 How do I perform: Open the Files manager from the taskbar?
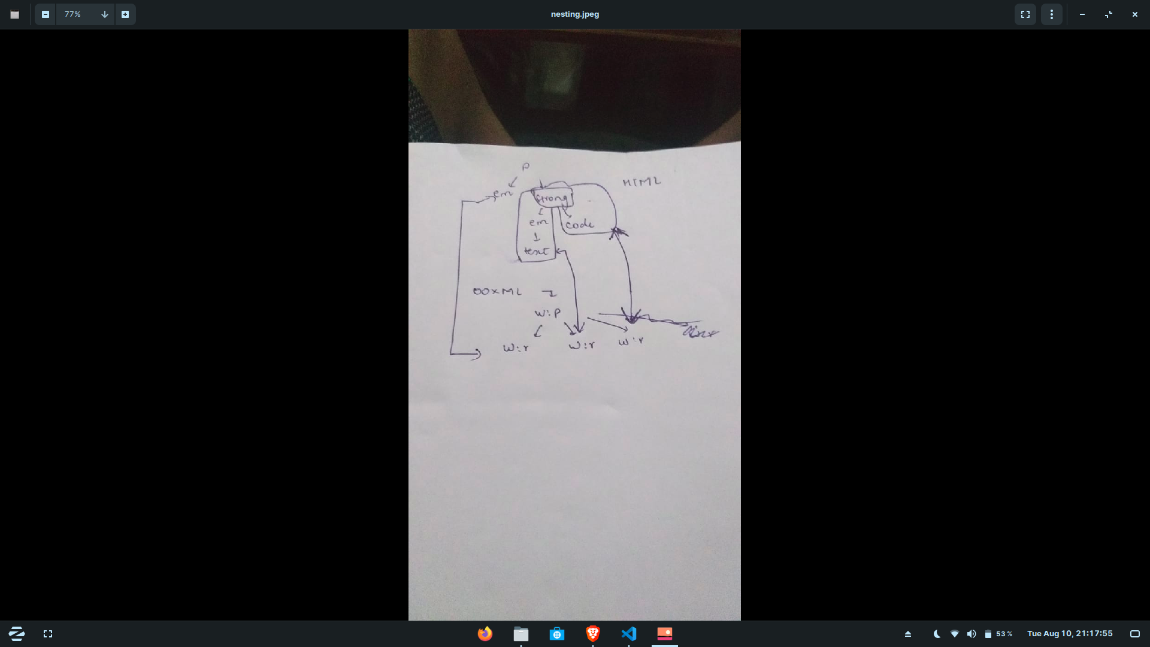pos(521,633)
